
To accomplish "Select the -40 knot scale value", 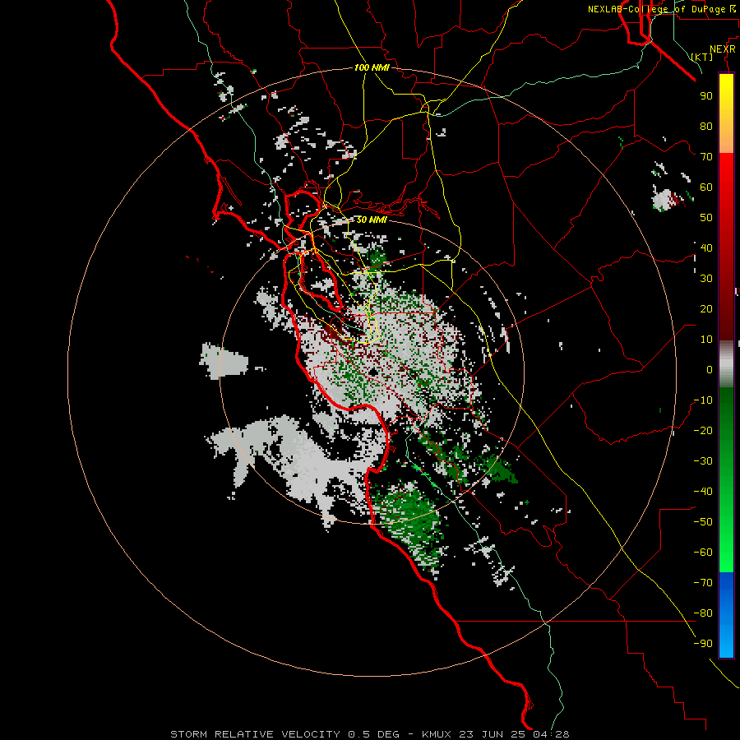I will (x=703, y=492).
